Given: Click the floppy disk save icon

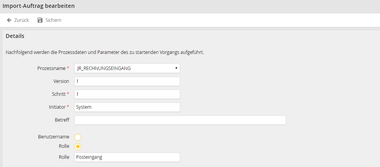Looking at the screenshot, I should pos(40,20).
